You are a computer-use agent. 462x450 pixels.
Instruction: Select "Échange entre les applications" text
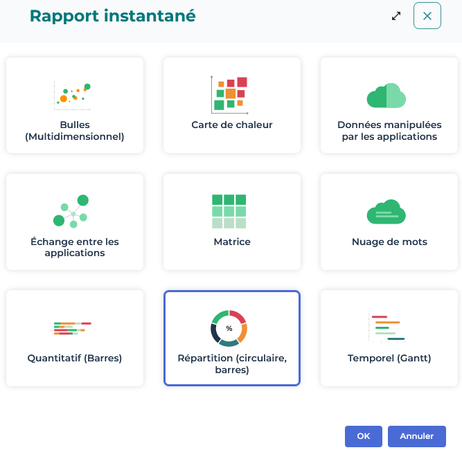point(75,247)
